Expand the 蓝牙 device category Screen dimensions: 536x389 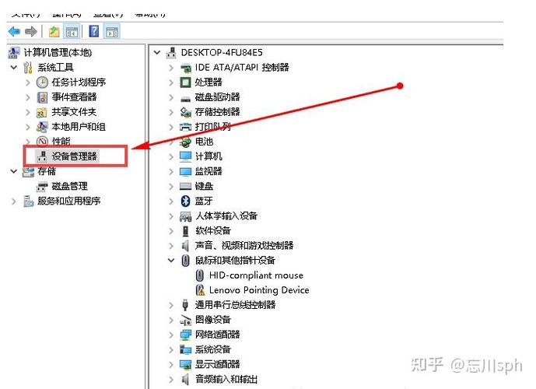coord(171,202)
